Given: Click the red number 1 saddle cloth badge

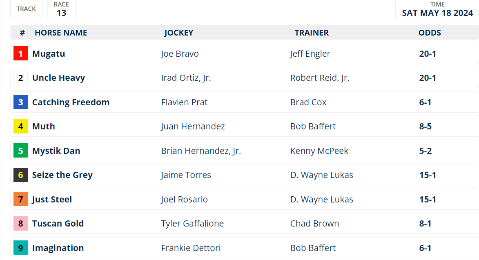Looking at the screenshot, I should [x=20, y=53].
